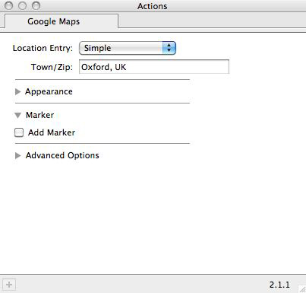The image size is (306, 293).
Task: Click the window resize grip corner
Action: (302, 289)
